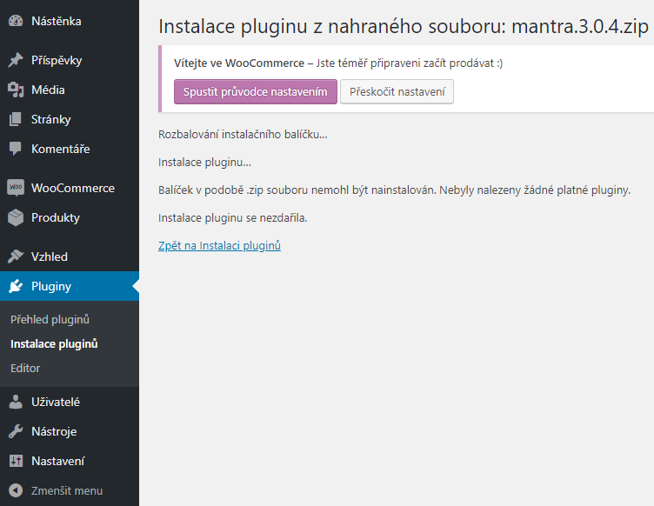Open Přehled pluginů submenu item
The width and height of the screenshot is (654, 506).
(50, 320)
